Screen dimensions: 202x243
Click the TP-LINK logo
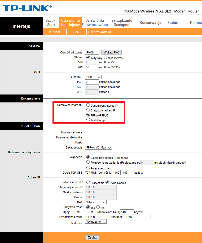27,8
